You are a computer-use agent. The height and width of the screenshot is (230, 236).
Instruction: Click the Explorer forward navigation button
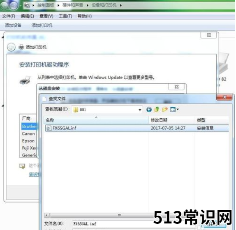pos(14,6)
